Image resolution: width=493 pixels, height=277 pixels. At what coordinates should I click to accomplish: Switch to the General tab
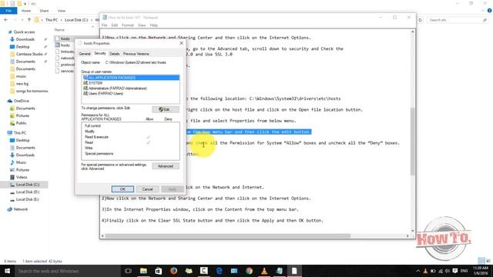pyautogui.click(x=85, y=54)
